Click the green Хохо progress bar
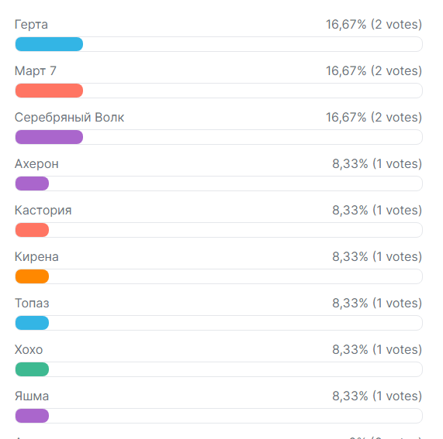This screenshot has width=443, height=439. pyautogui.click(x=33, y=369)
